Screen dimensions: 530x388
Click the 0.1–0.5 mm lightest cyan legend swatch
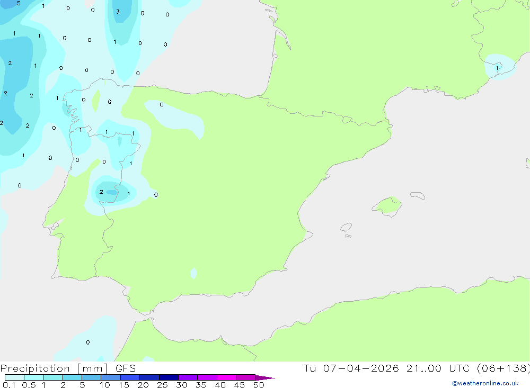tap(14, 377)
